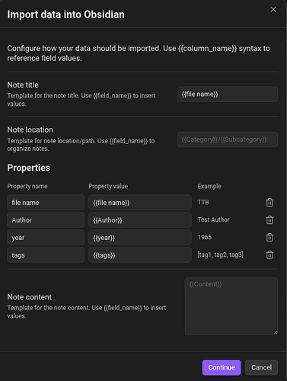Click the 'Note title' label
Screen dimensions: 287x381
click(23, 85)
